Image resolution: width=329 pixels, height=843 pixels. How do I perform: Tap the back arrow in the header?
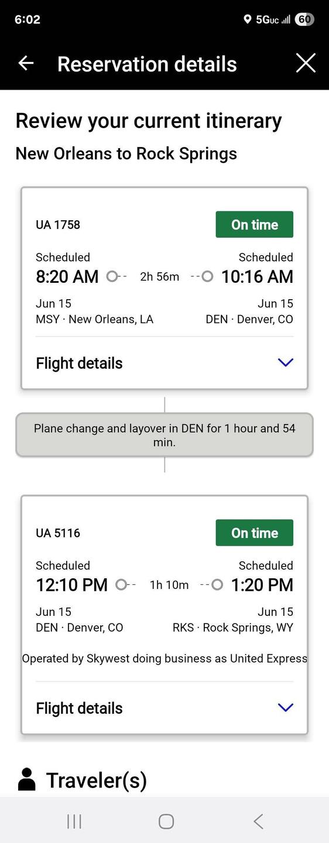[x=26, y=63]
